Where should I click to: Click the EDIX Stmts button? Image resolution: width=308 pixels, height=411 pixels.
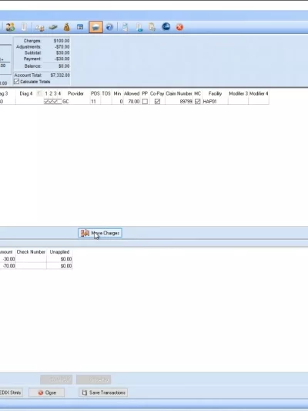pyautogui.click(x=11, y=392)
